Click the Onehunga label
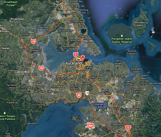 (x=91, y=100)
